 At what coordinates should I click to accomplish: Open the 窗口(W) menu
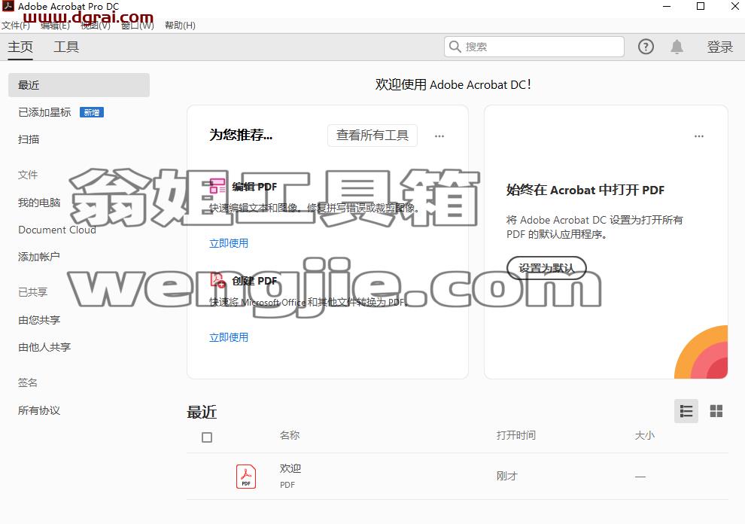click(x=137, y=25)
